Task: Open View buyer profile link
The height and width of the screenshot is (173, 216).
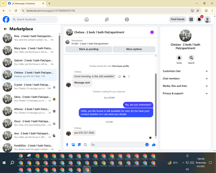Action: tap(121, 66)
